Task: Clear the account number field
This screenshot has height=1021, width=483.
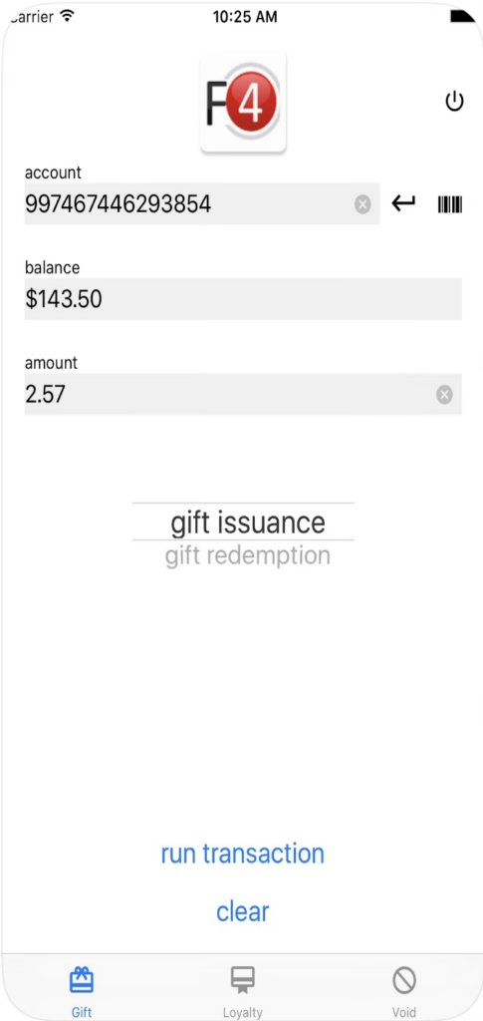Action: (x=362, y=204)
